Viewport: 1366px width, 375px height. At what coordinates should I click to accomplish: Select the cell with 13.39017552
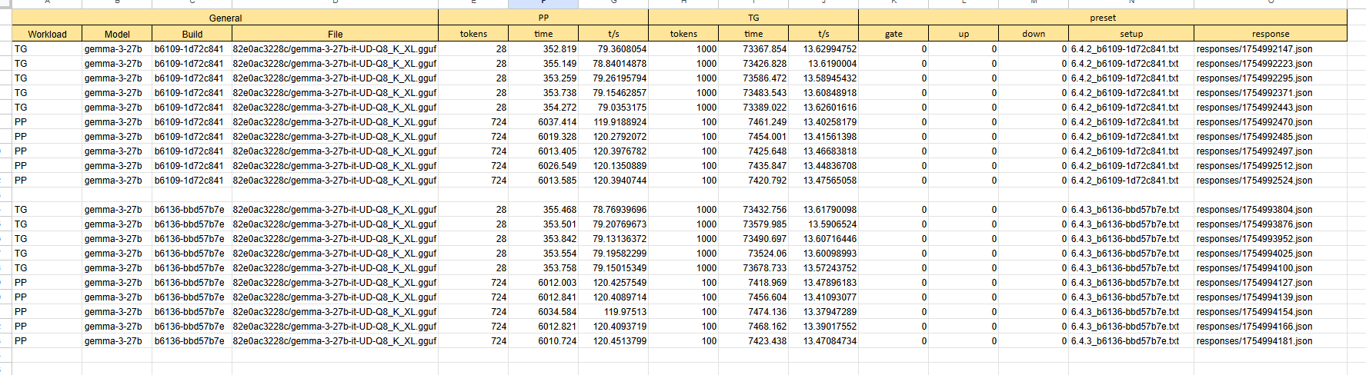pyautogui.click(x=823, y=326)
